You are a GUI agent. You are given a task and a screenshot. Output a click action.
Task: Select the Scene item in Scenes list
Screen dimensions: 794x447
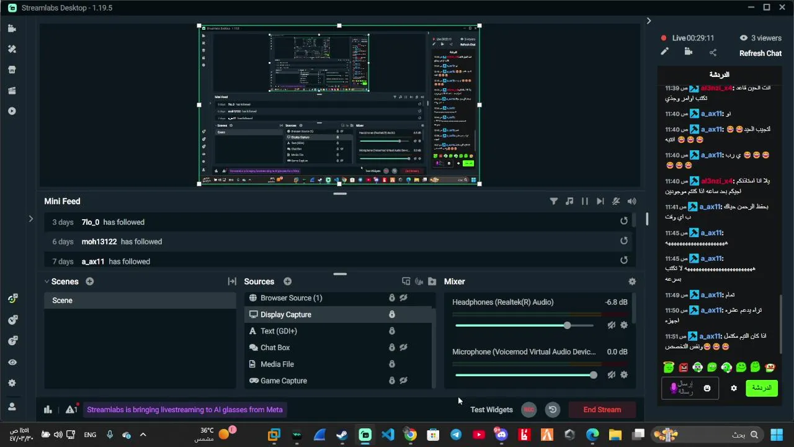(140, 300)
